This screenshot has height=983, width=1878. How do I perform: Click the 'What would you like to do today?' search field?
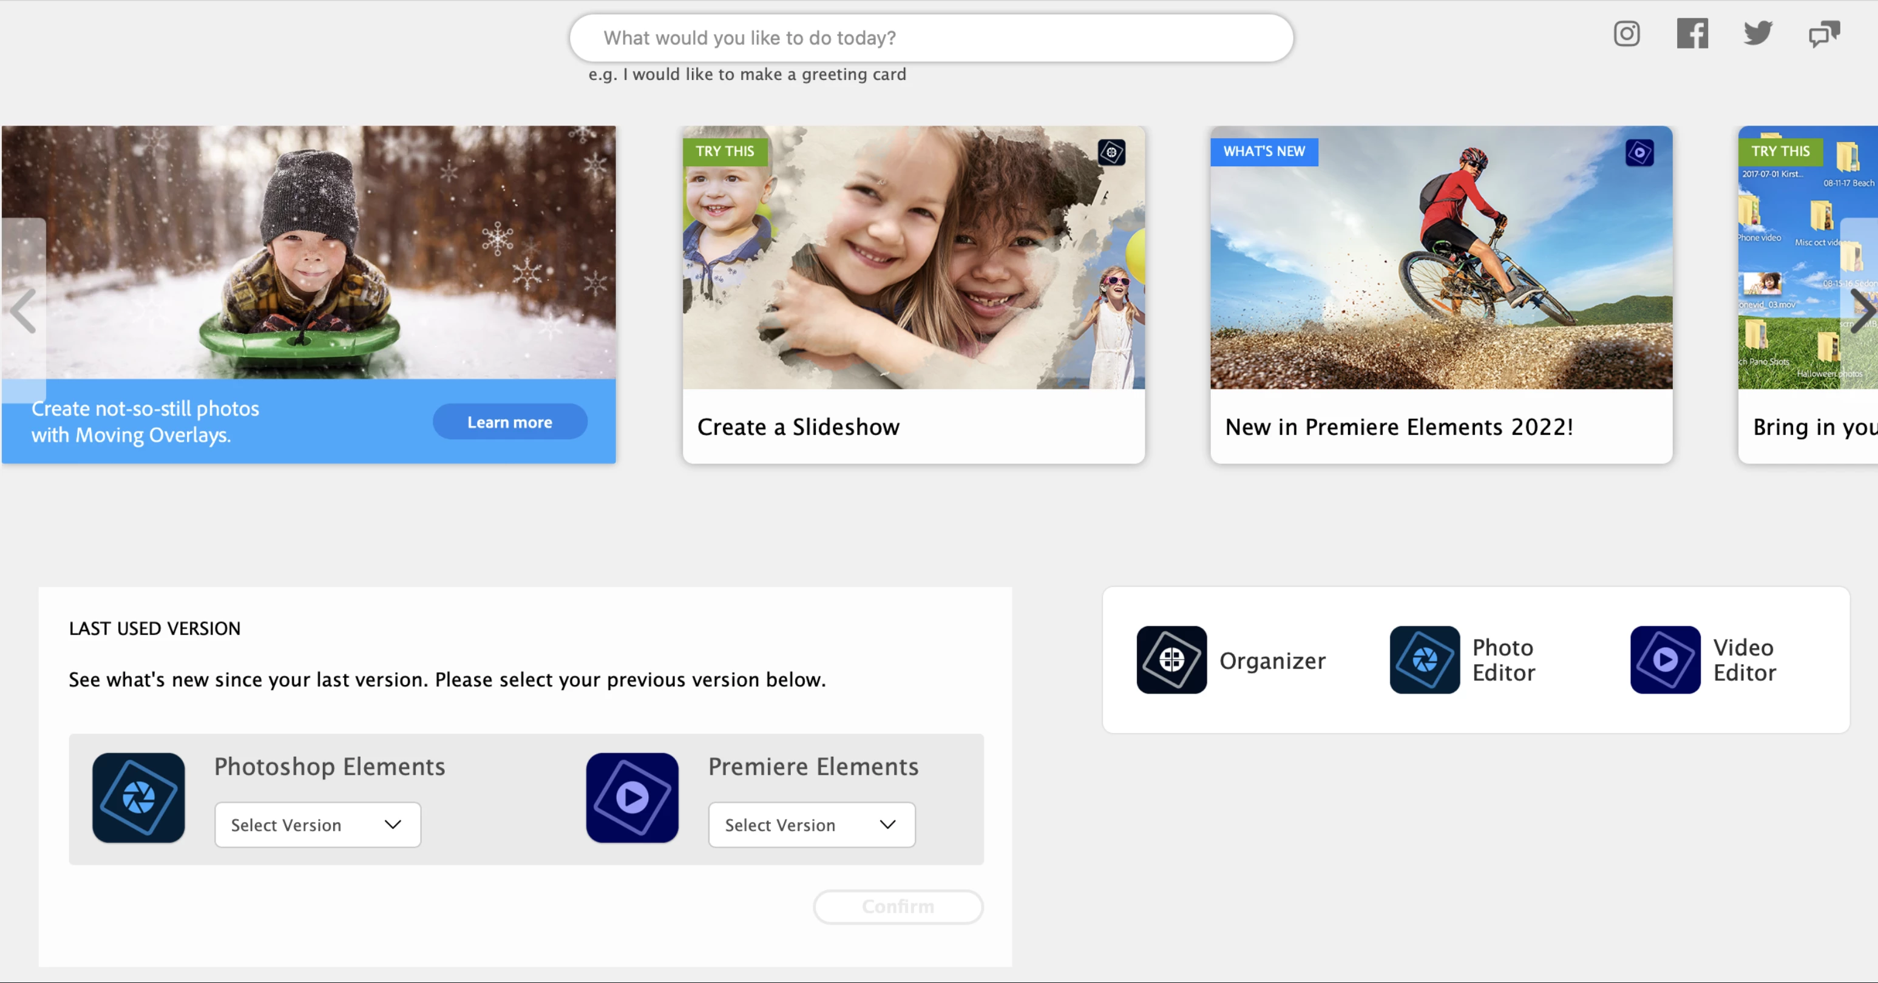click(x=931, y=38)
